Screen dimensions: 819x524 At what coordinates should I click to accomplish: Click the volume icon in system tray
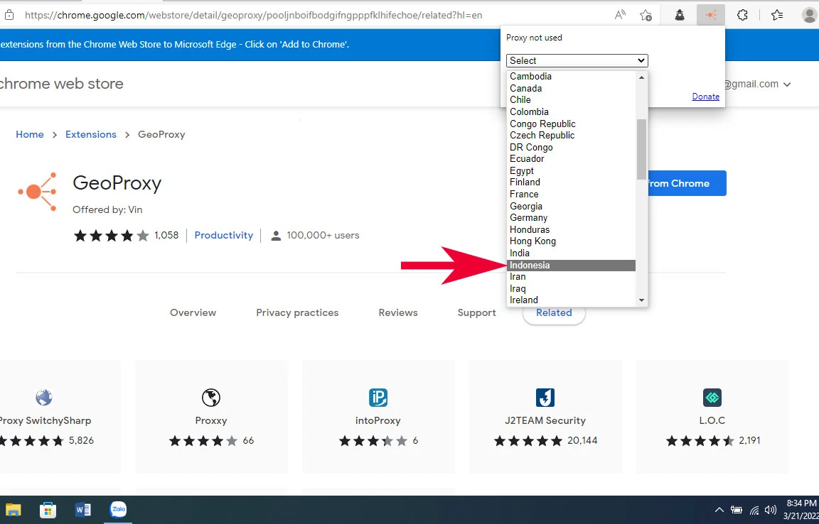coord(771,510)
